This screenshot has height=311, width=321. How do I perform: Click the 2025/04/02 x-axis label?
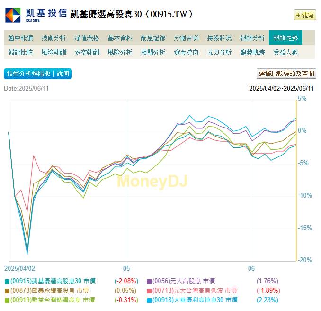(x=20, y=268)
